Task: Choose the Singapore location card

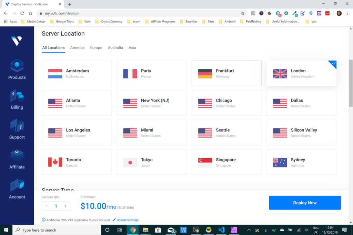Action: click(x=226, y=162)
